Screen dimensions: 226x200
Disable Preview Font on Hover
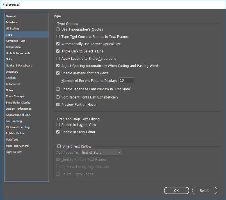click(58, 105)
